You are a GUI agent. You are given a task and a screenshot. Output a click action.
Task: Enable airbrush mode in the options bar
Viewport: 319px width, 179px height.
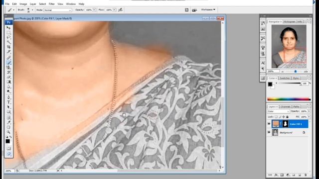pyautogui.click(x=121, y=10)
